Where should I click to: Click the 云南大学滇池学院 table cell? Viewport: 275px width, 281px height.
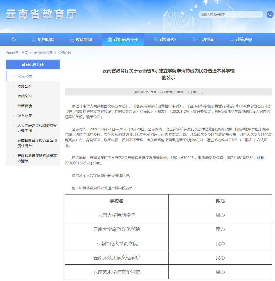(117, 215)
